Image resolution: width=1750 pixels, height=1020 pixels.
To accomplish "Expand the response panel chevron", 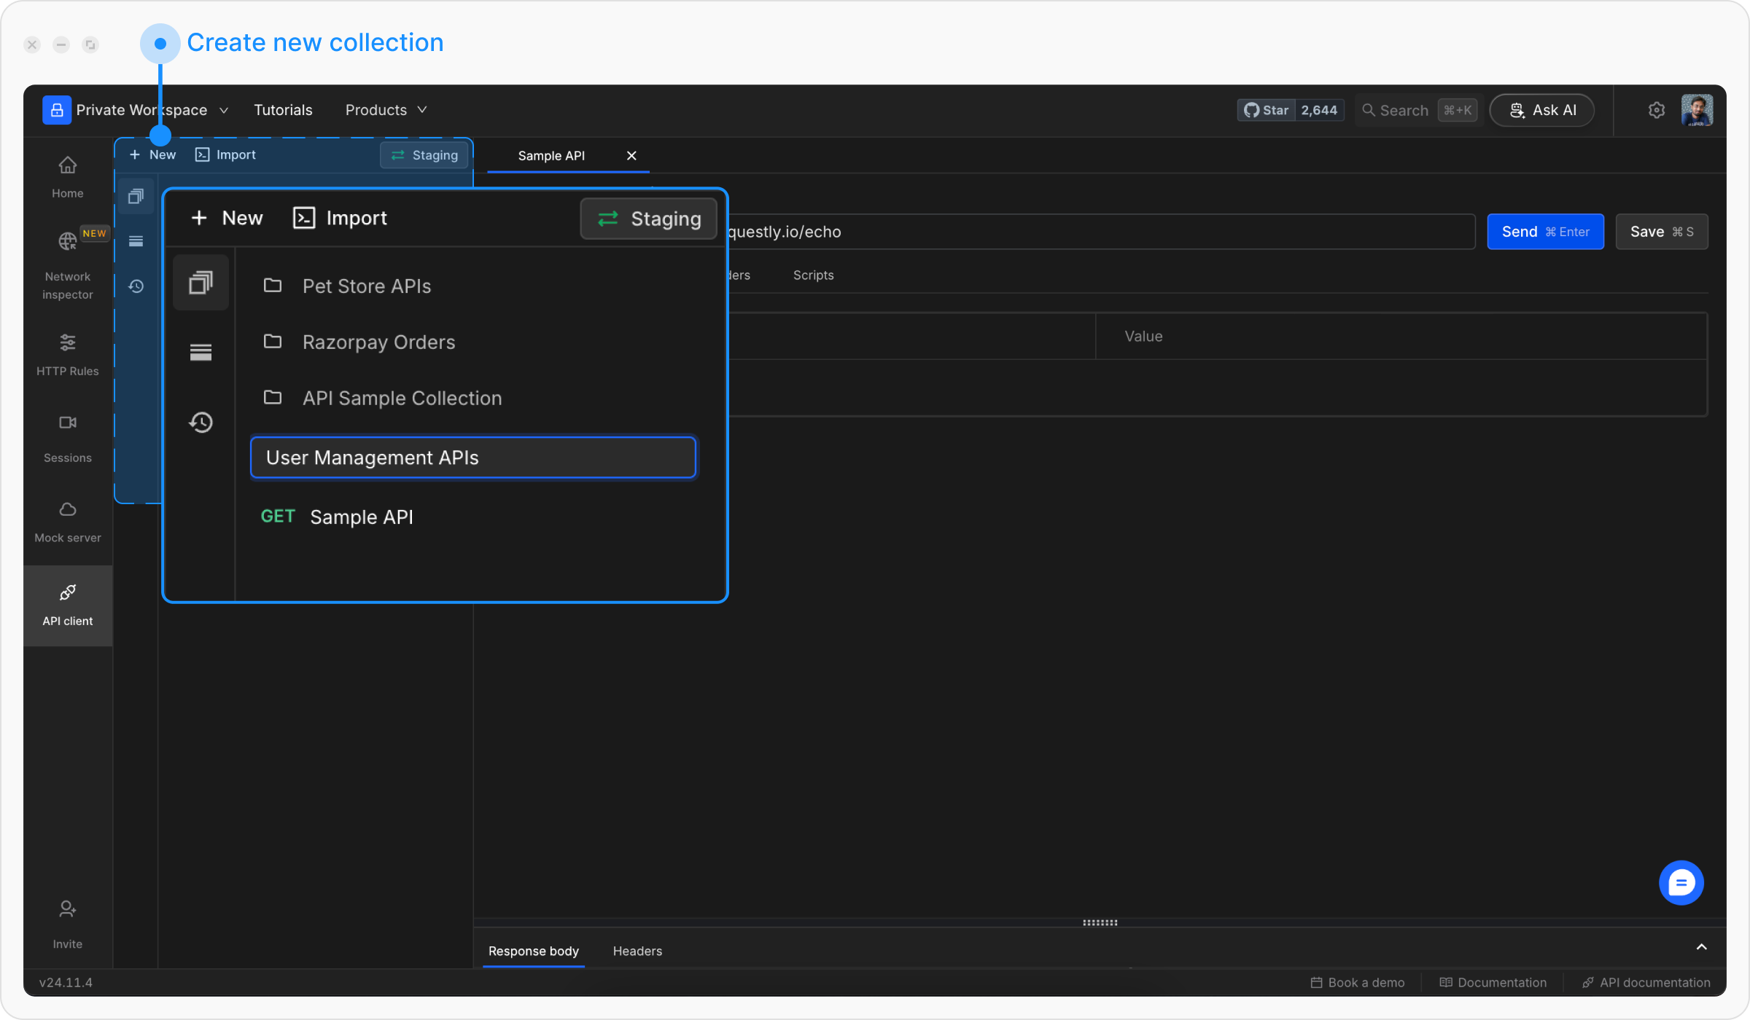I will click(x=1701, y=946).
